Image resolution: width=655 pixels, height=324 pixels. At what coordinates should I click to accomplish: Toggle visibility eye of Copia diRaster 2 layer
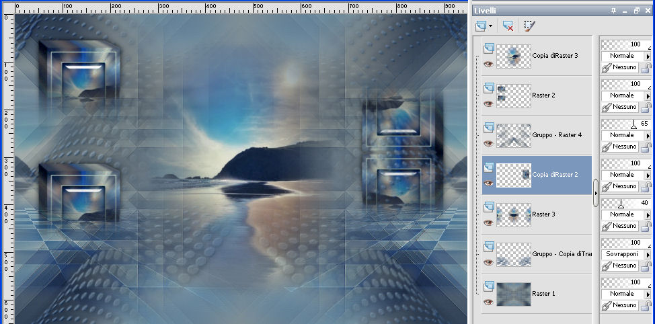click(x=488, y=184)
